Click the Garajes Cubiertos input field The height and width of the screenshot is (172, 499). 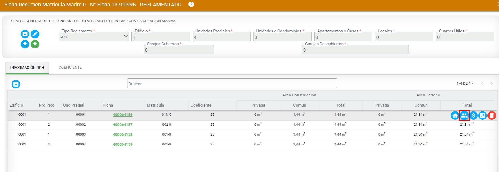[179, 50]
